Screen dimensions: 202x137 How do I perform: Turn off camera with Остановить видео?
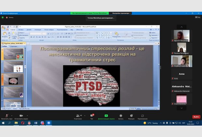[21, 115]
